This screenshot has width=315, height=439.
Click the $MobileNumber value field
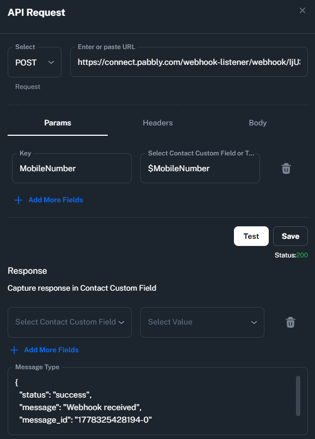pyautogui.click(x=200, y=169)
